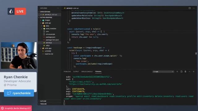Click the userinfo auth0 URL in terminal
This screenshot has height=111, width=198.
[96, 84]
